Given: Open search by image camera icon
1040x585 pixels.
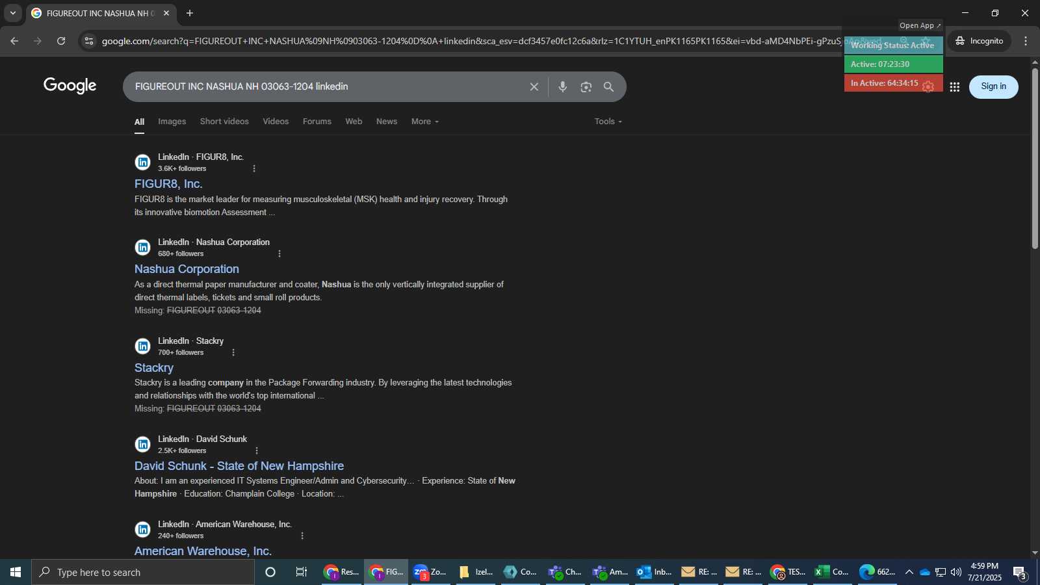Looking at the screenshot, I should click(586, 86).
